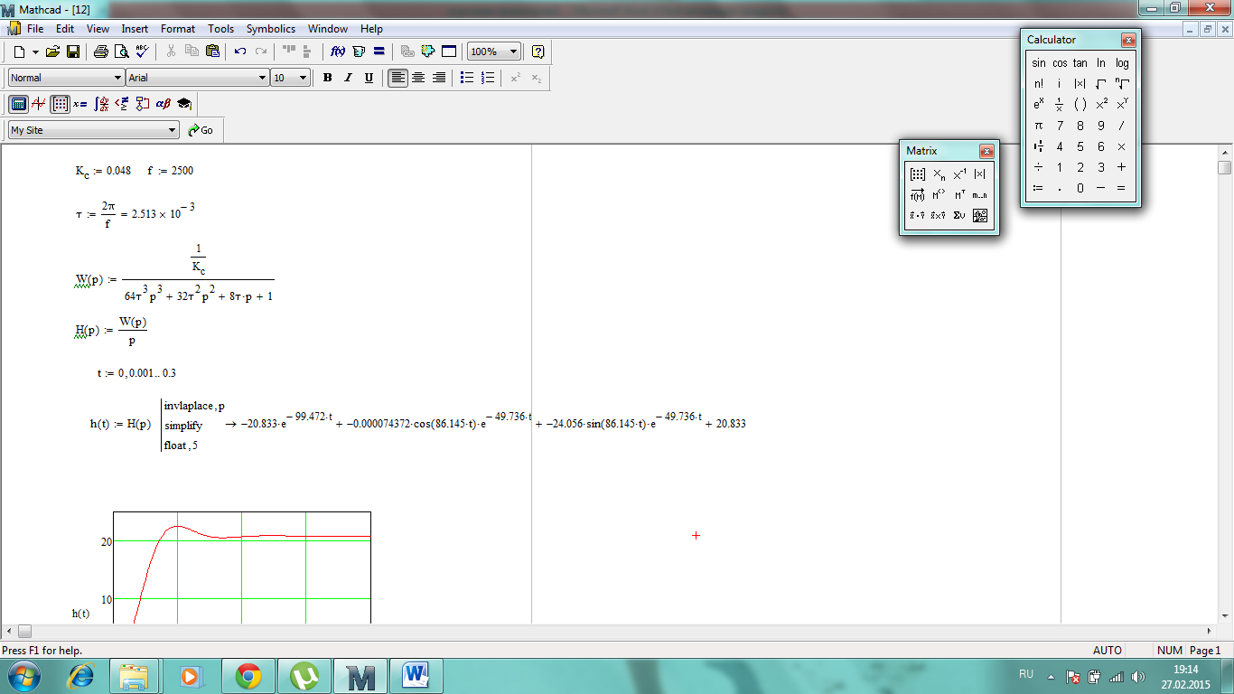Click the Matrix Transpose button
Screen dimensions: 1234x694
(x=960, y=195)
